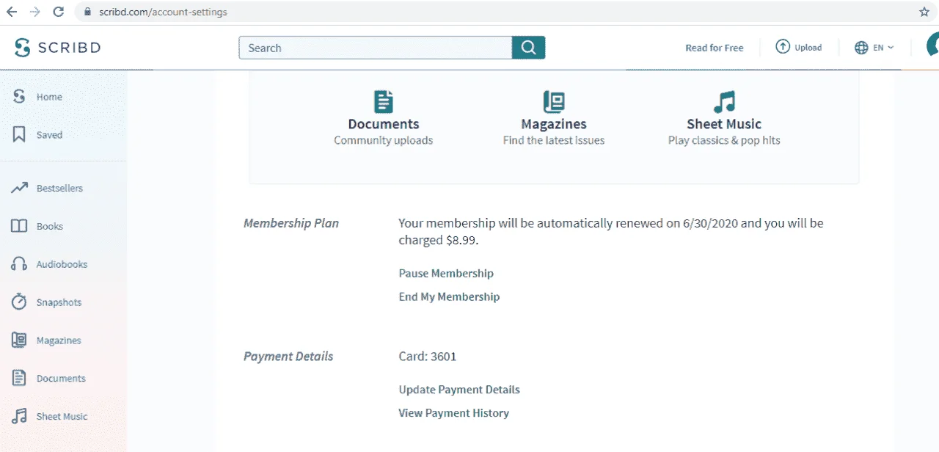Expand the EN language dropdown

(x=883, y=48)
